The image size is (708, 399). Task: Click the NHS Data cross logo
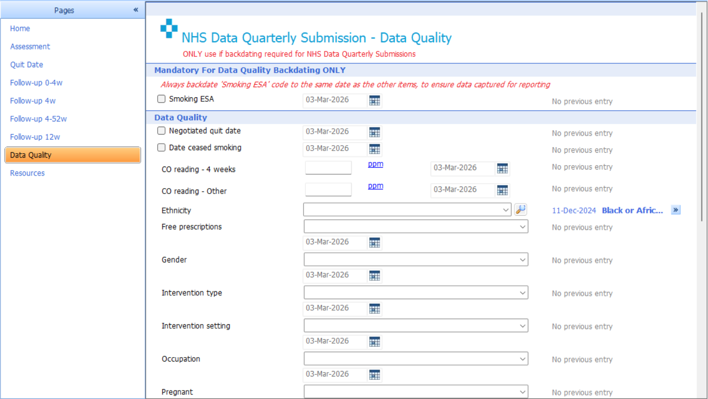click(x=169, y=28)
